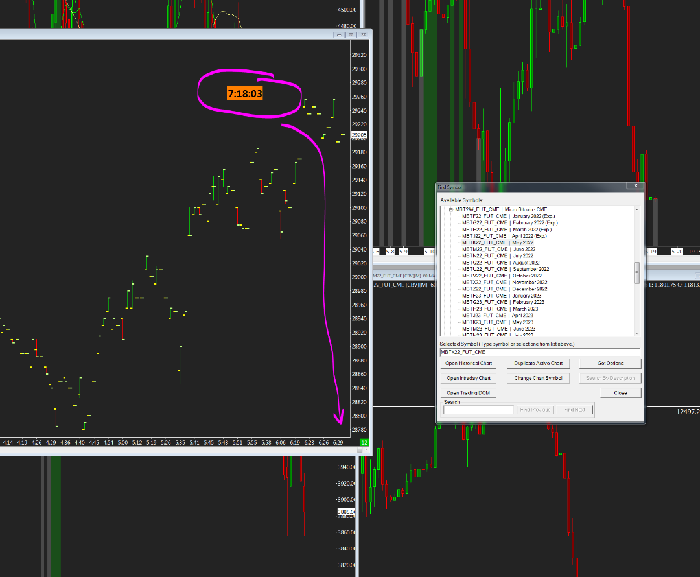Click Change Chart Symbol button
The image size is (700, 577).
pyautogui.click(x=538, y=378)
